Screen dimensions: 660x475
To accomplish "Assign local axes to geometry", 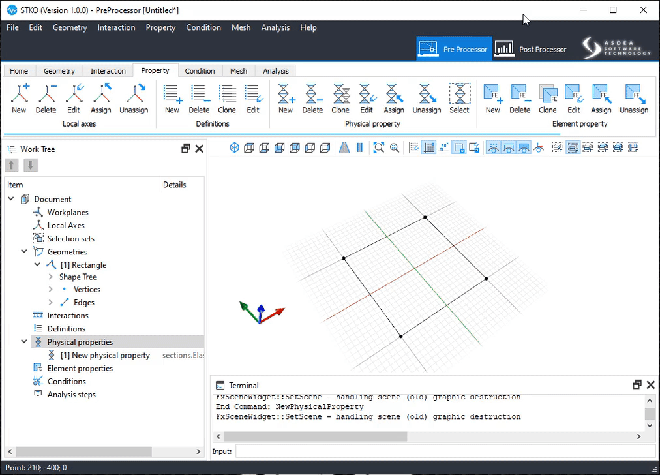I will click(x=102, y=93).
